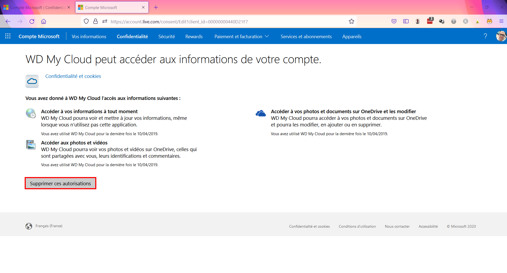The width and height of the screenshot is (507, 273).
Task: Click 'Supprimer ces autorisations' button
Action: click(60, 183)
